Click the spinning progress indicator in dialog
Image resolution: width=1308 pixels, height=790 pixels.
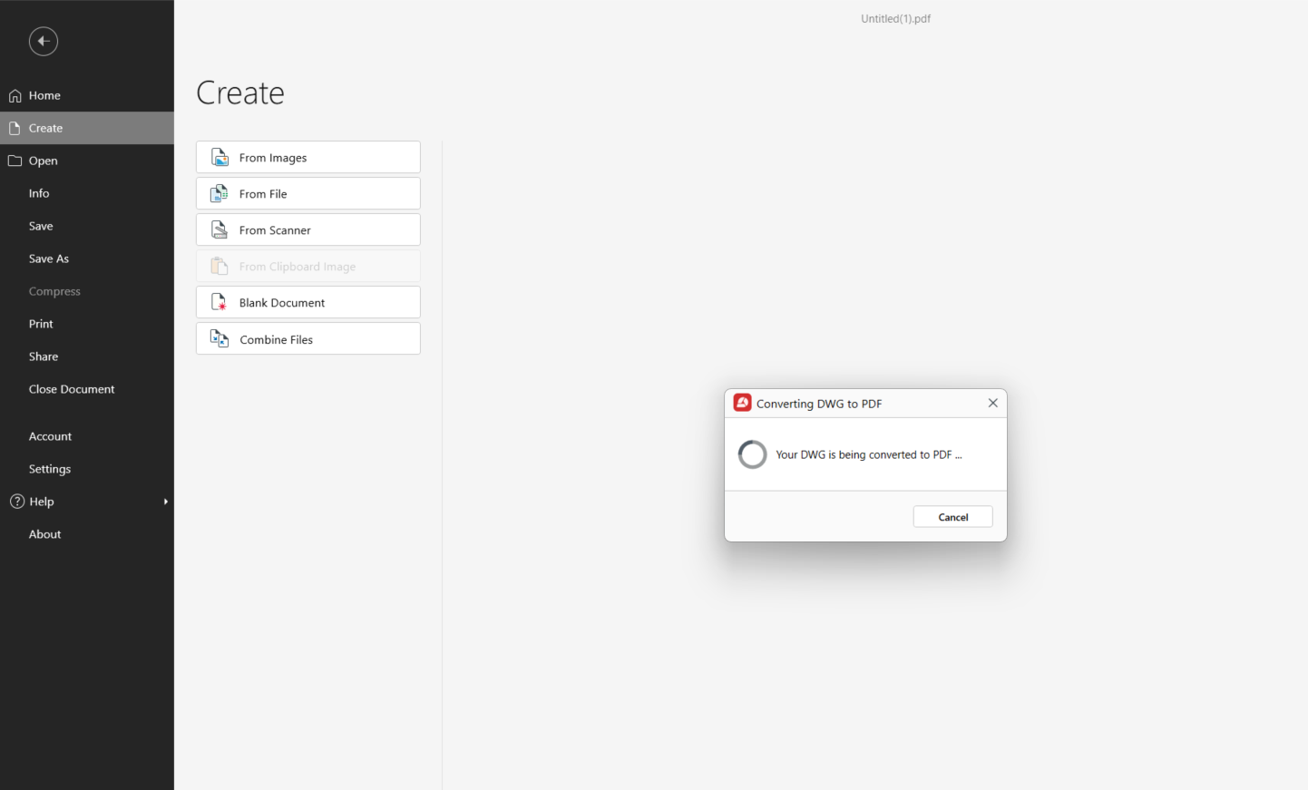click(753, 454)
